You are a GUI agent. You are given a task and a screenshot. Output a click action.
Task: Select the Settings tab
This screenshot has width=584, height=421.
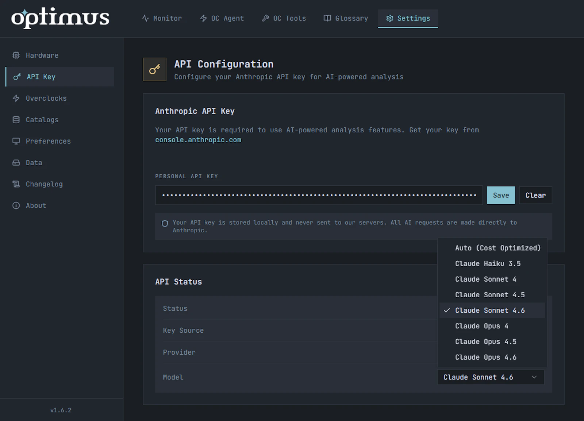click(408, 18)
